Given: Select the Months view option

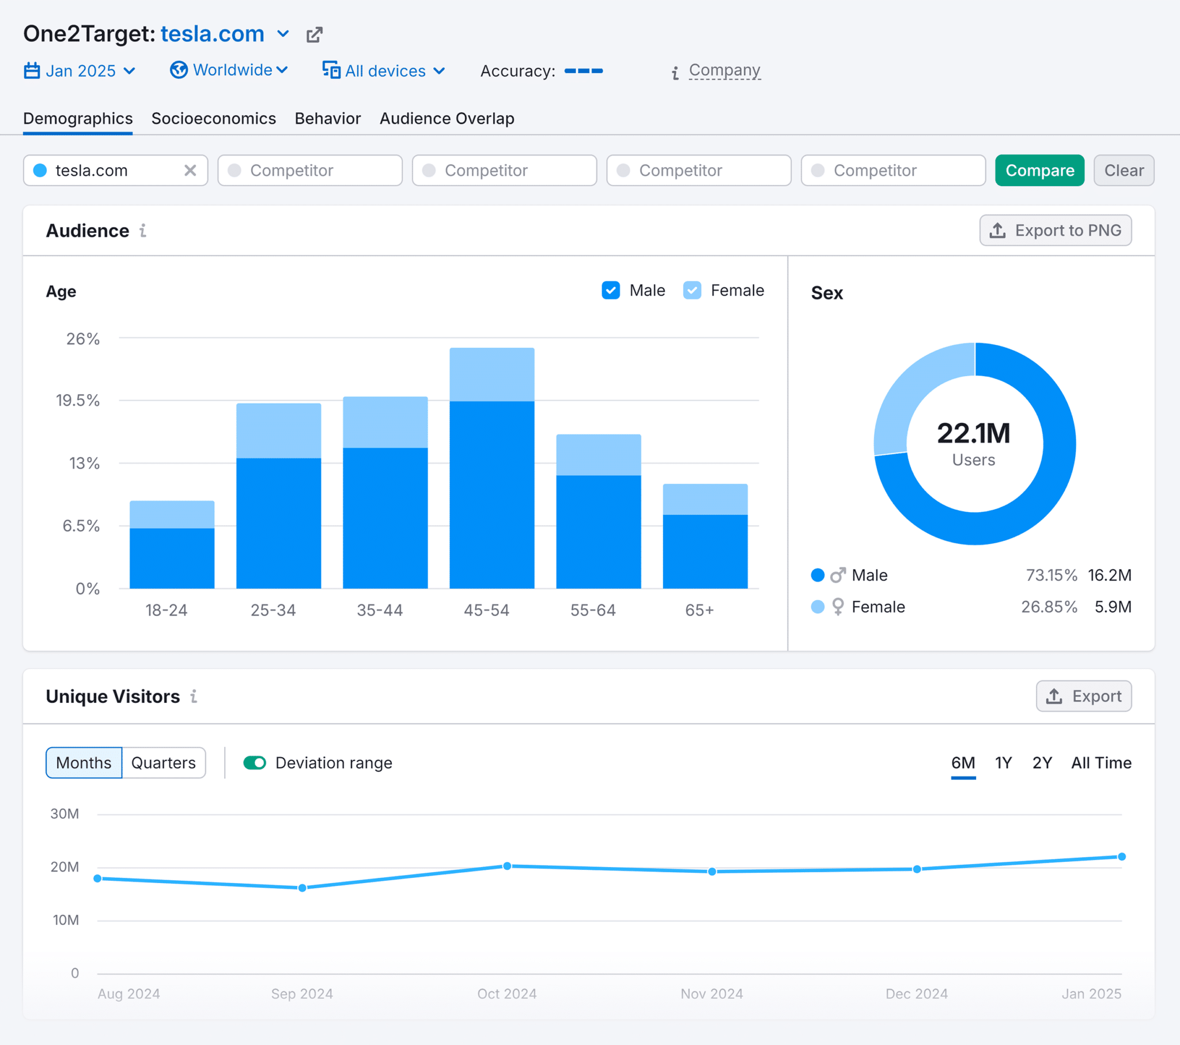Looking at the screenshot, I should [84, 763].
